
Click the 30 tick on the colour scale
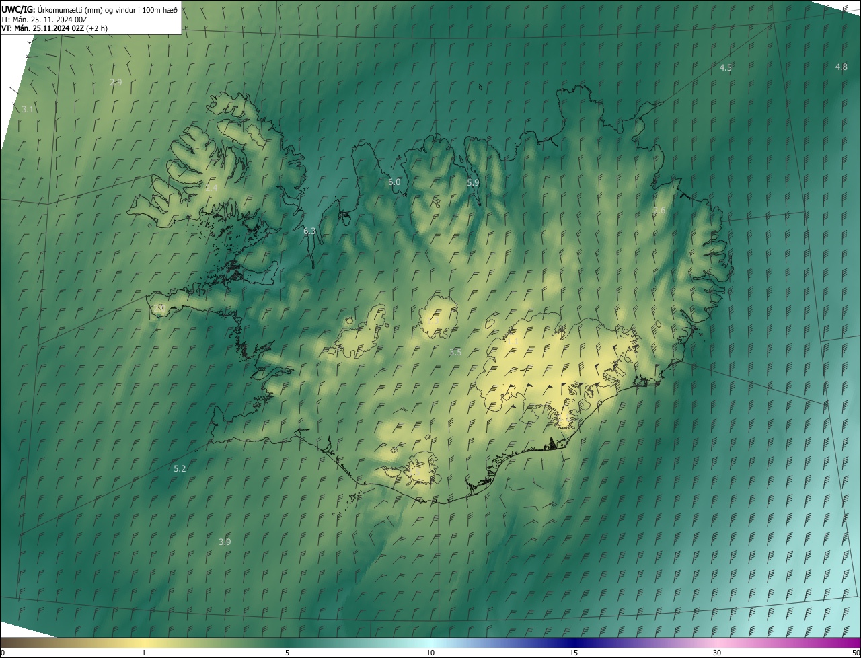click(717, 653)
